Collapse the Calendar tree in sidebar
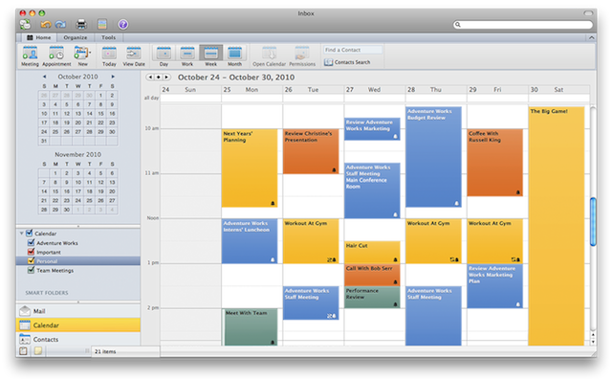 pos(21,234)
